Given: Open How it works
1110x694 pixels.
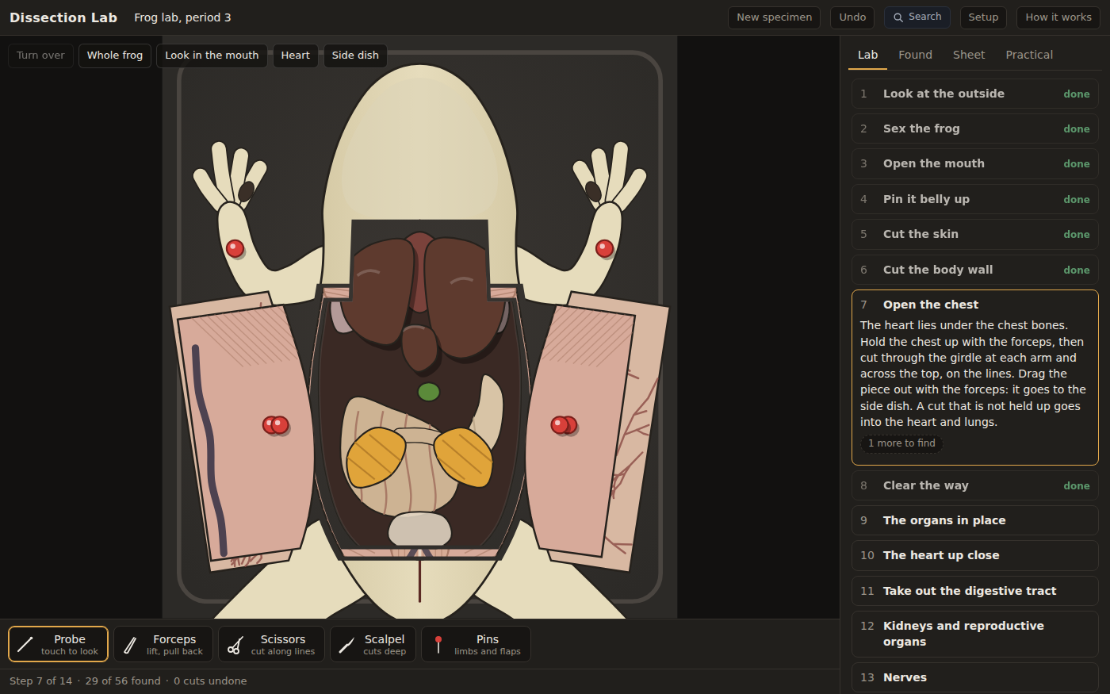Looking at the screenshot, I should (x=1058, y=17).
